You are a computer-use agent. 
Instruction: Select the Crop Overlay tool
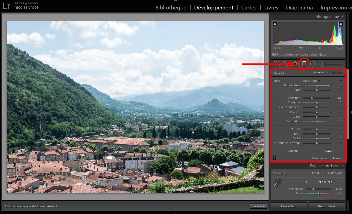(276, 64)
